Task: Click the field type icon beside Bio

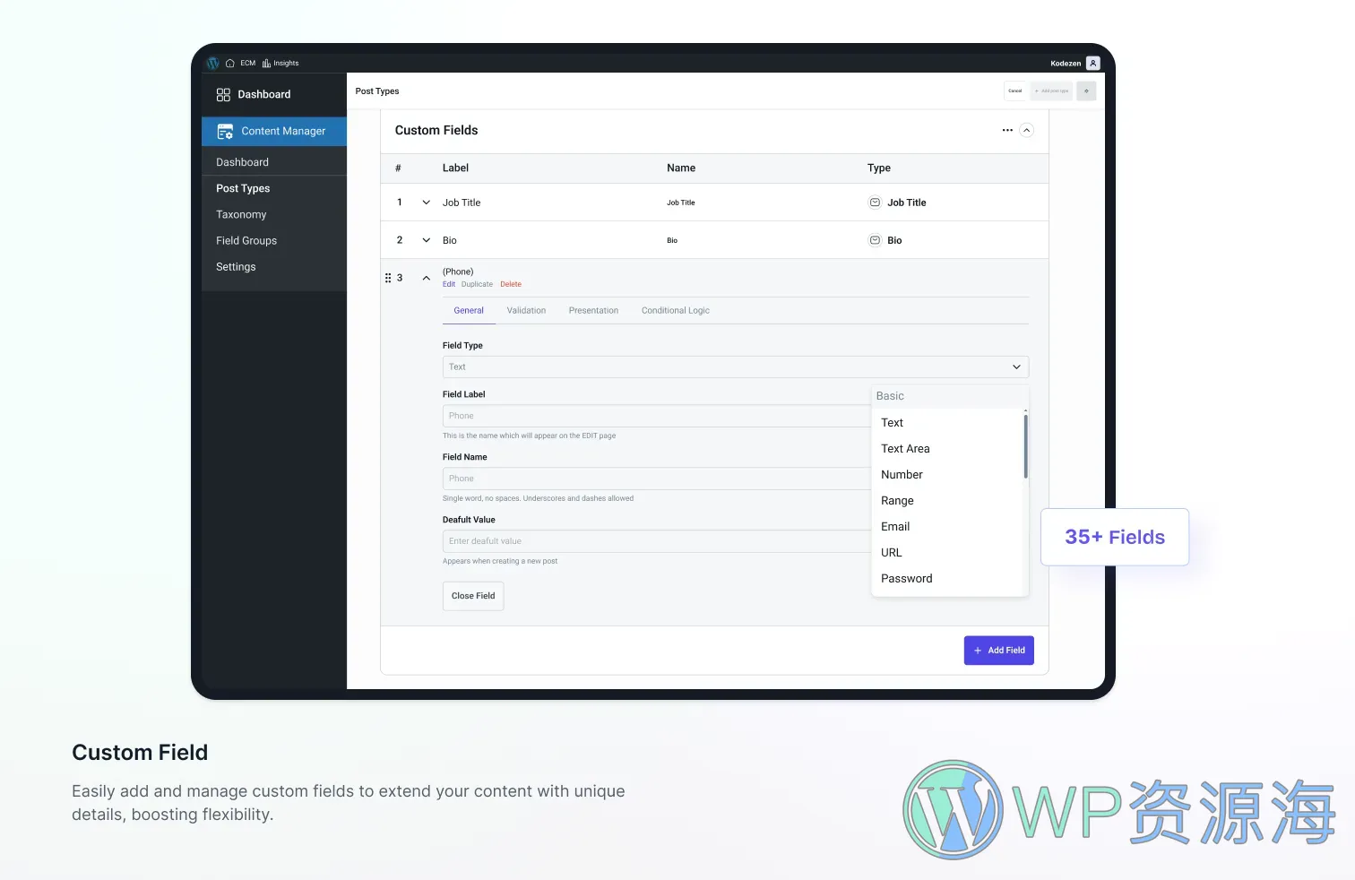Action: 874,240
